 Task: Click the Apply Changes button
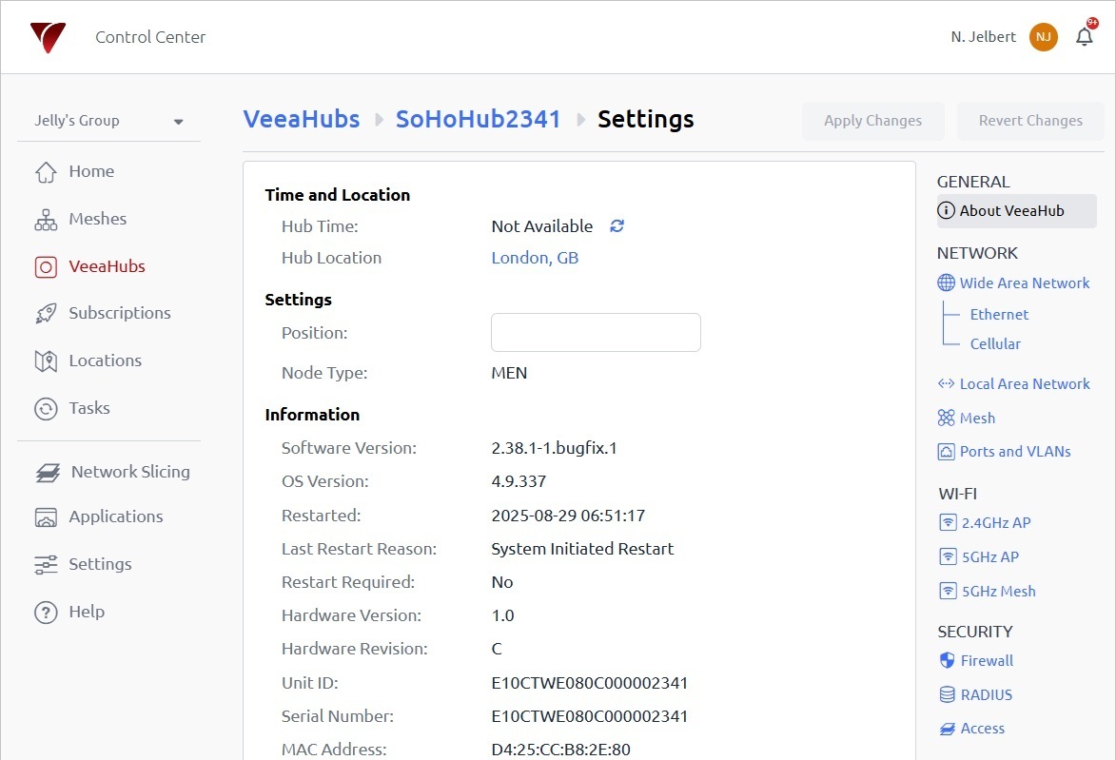point(872,121)
